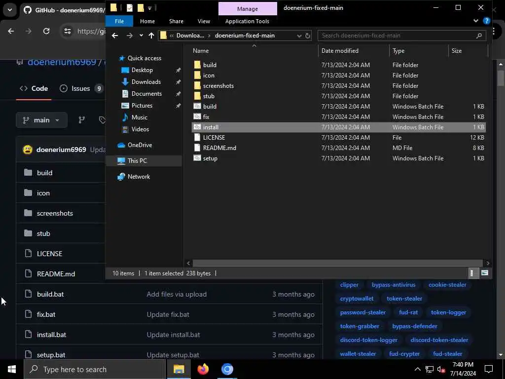
Task: Open GitHub Issues tab in browser
Action: pos(82,88)
